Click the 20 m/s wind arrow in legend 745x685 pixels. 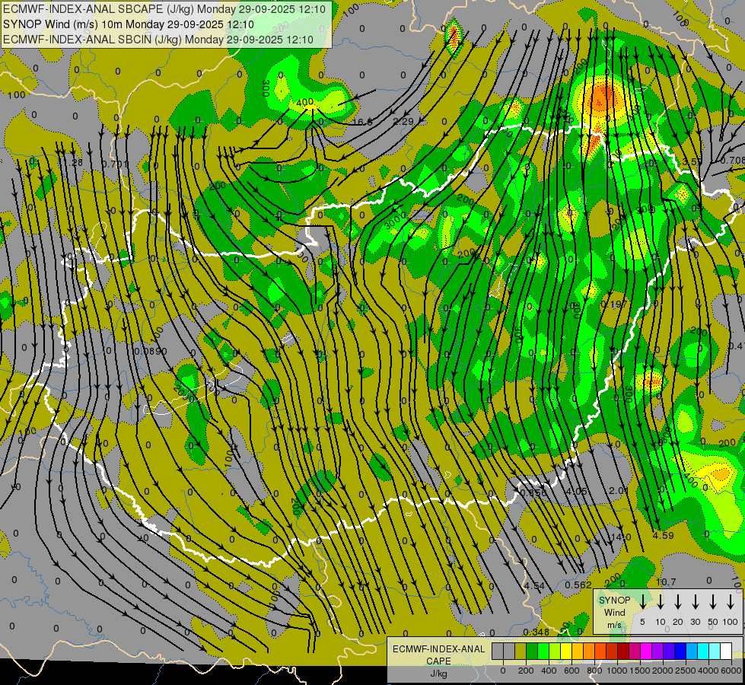678,602
